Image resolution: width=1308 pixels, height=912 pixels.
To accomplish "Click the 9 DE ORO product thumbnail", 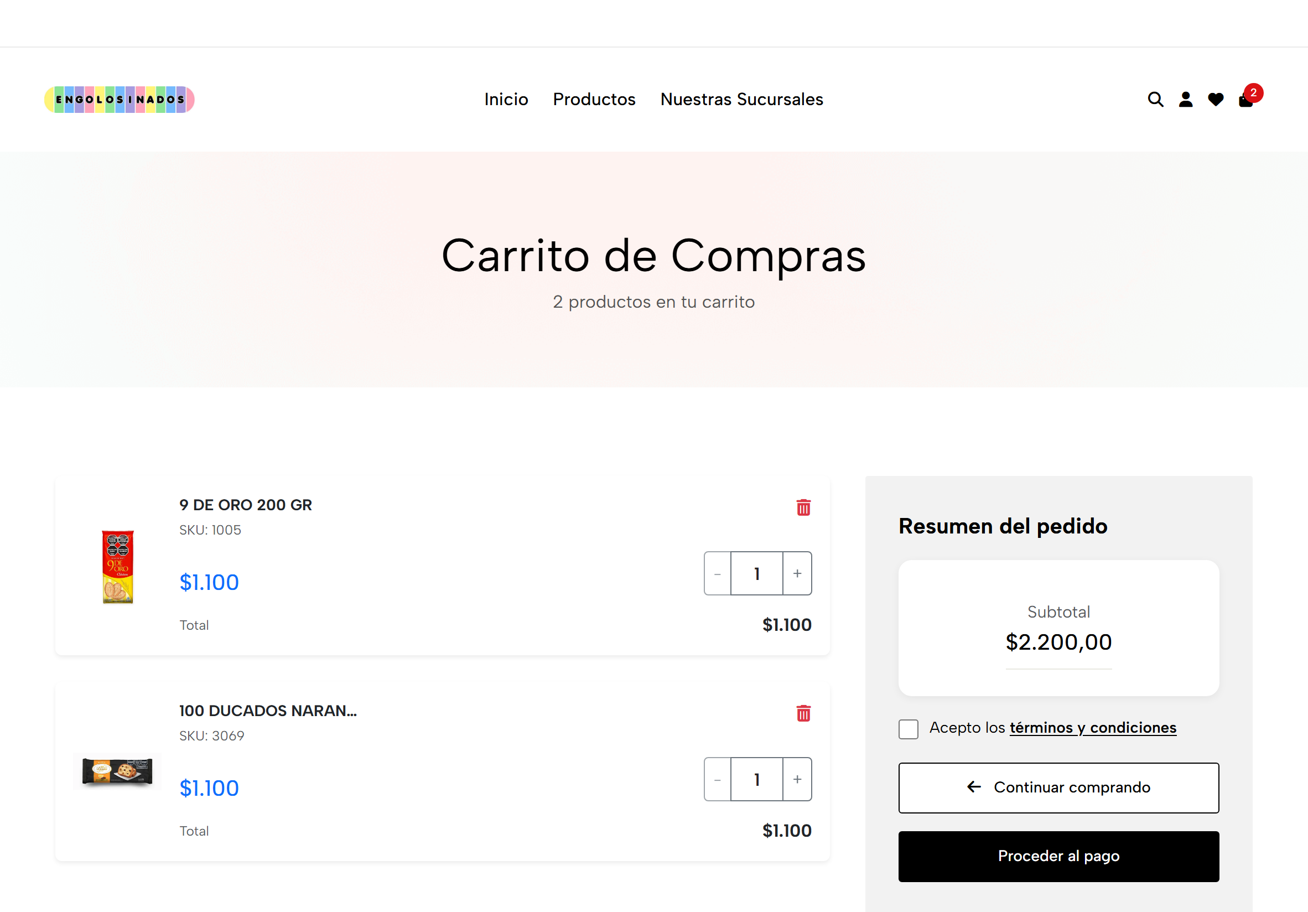I will coord(117,566).
